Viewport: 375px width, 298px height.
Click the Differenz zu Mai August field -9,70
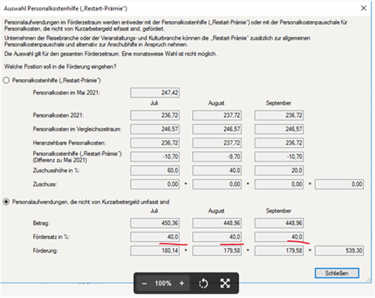217,156
